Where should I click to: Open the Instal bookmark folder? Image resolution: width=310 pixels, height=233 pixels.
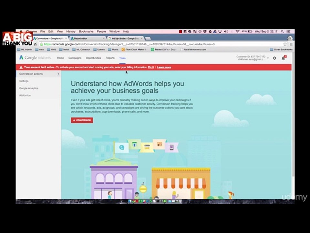64,50
